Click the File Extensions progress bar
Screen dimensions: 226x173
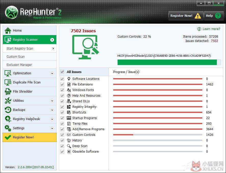pyautogui.click(x=158, y=84)
